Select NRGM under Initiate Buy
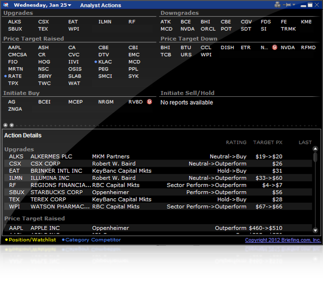 coord(106,101)
